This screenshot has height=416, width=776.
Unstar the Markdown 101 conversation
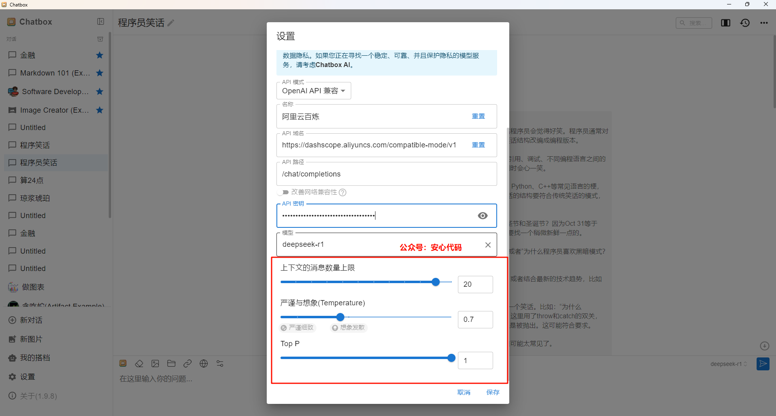[x=100, y=73]
